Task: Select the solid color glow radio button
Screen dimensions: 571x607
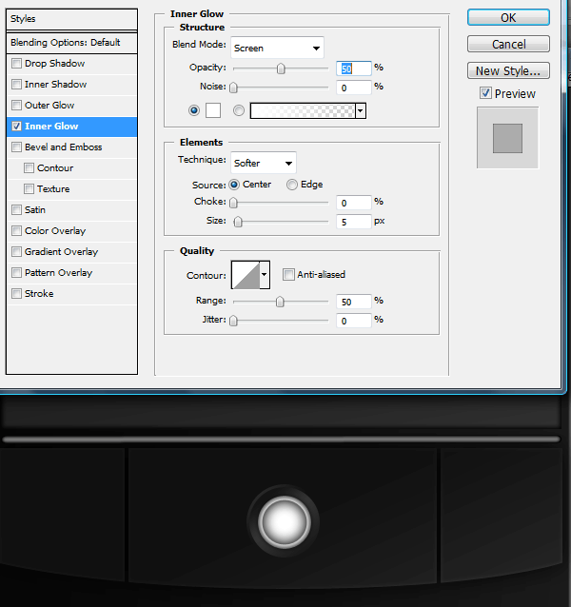Action: click(x=194, y=110)
